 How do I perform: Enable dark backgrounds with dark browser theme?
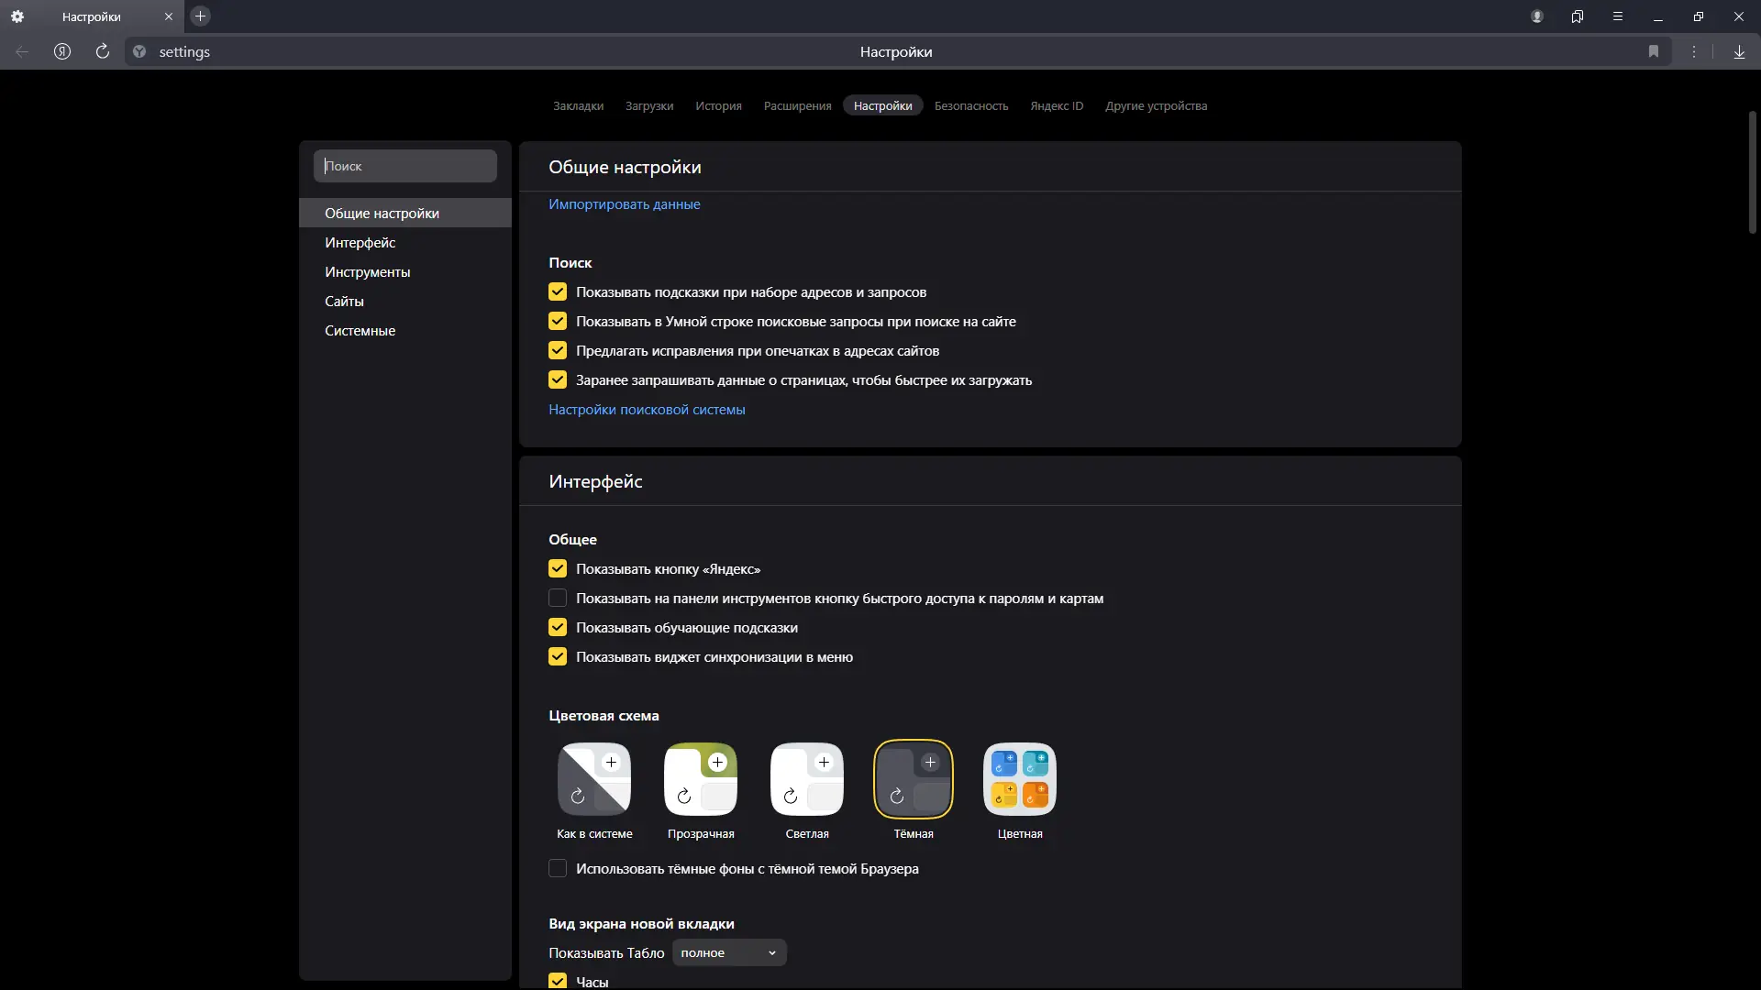click(x=558, y=869)
